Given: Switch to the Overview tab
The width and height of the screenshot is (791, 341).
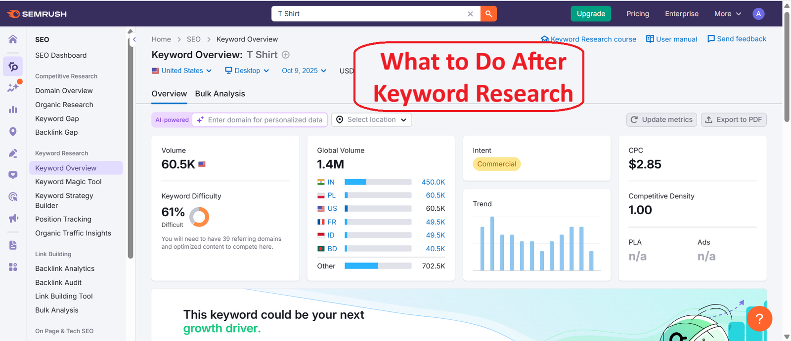Looking at the screenshot, I should point(169,94).
